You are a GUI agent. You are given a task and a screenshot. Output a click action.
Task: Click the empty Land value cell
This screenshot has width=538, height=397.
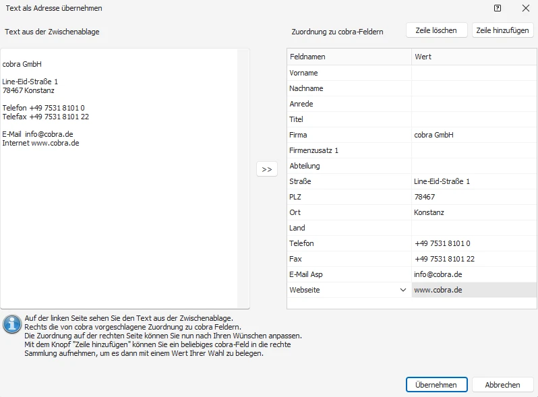click(x=474, y=228)
